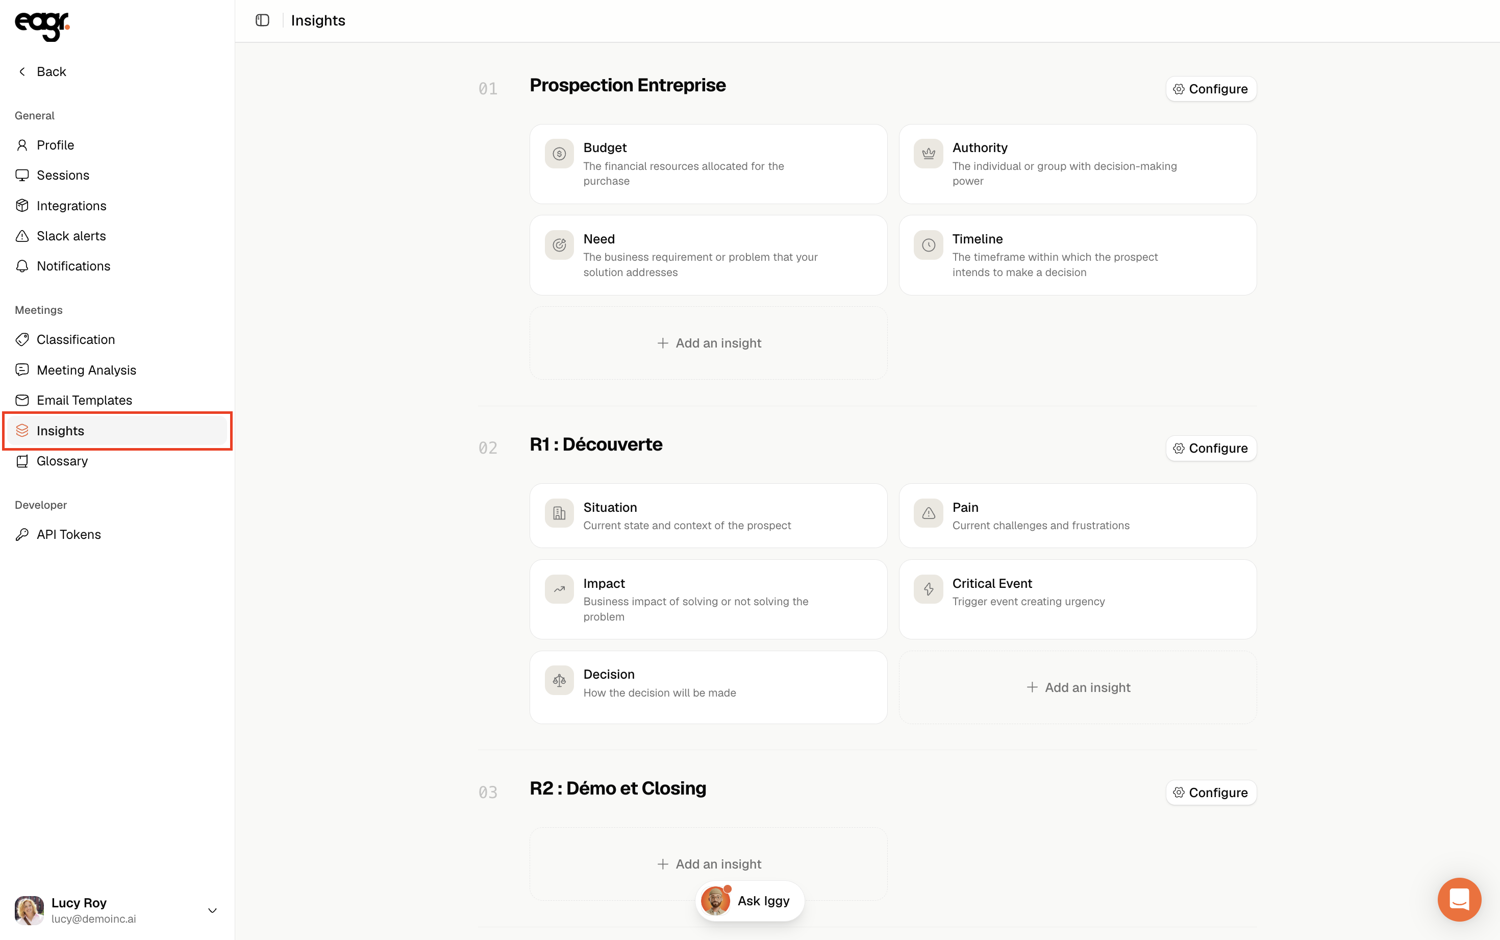Click the Need target icon
The height and width of the screenshot is (940, 1500).
pos(559,245)
